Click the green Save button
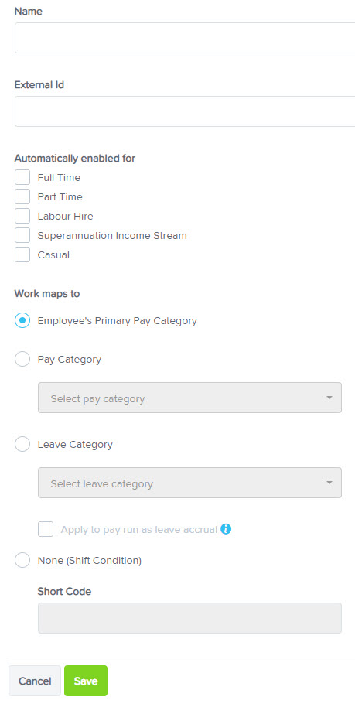 pos(86,681)
